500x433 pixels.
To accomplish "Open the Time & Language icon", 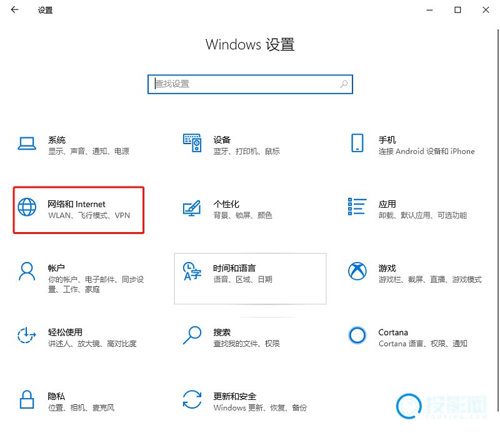I will point(192,271).
